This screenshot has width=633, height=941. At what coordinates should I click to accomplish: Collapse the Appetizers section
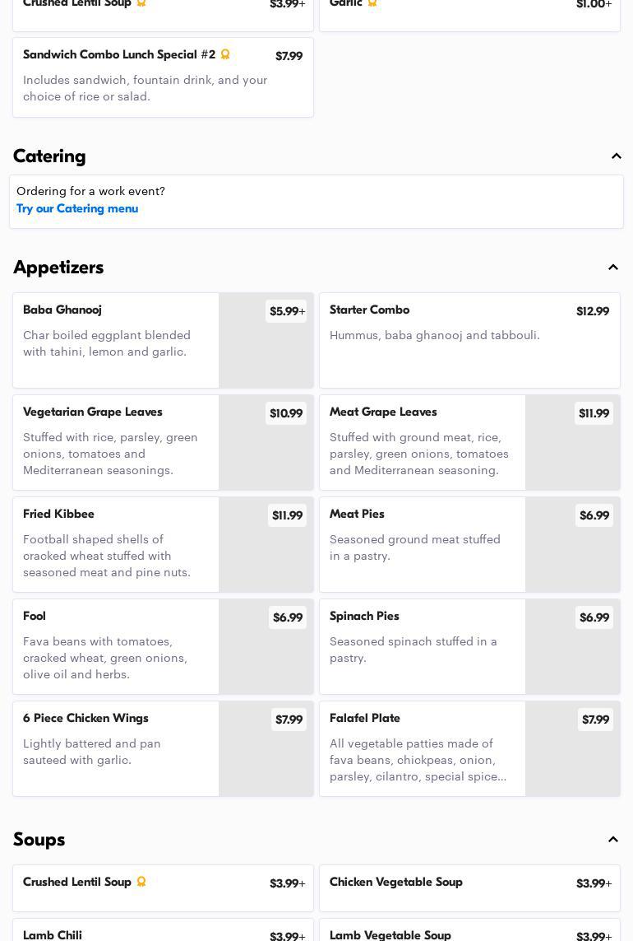tap(613, 268)
